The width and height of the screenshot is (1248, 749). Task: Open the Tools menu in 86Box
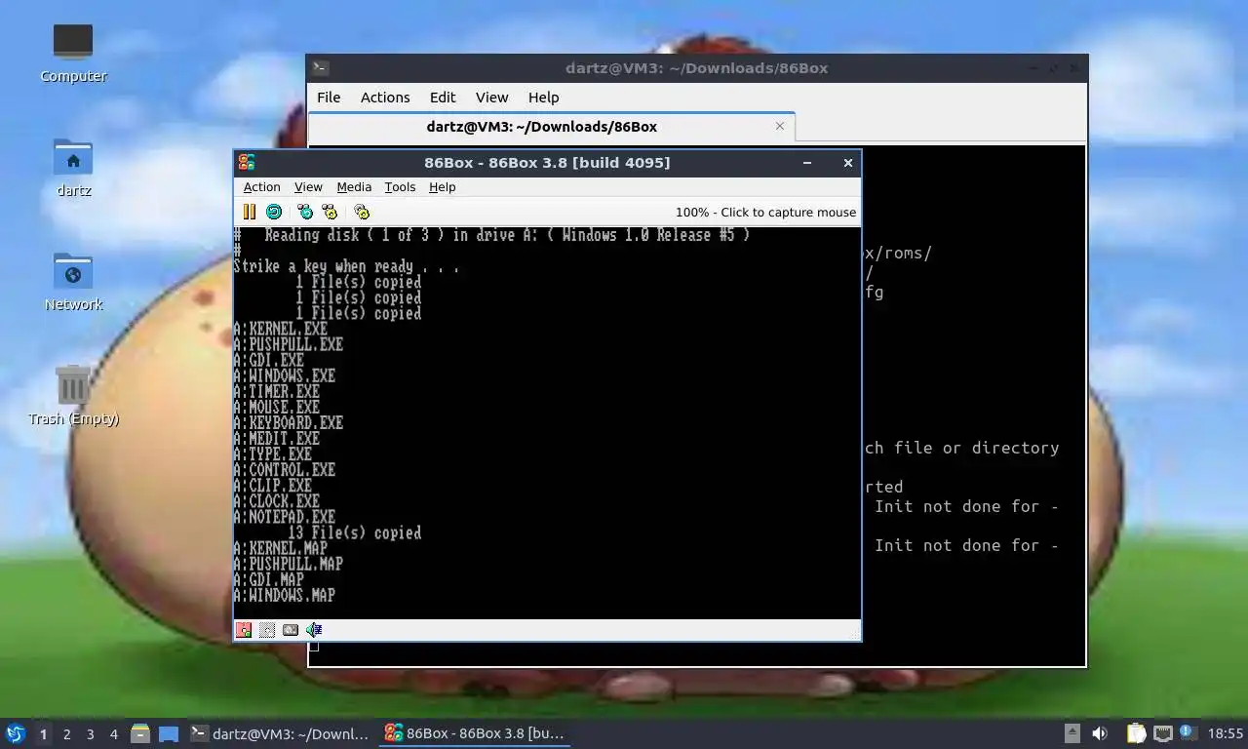pyautogui.click(x=400, y=187)
